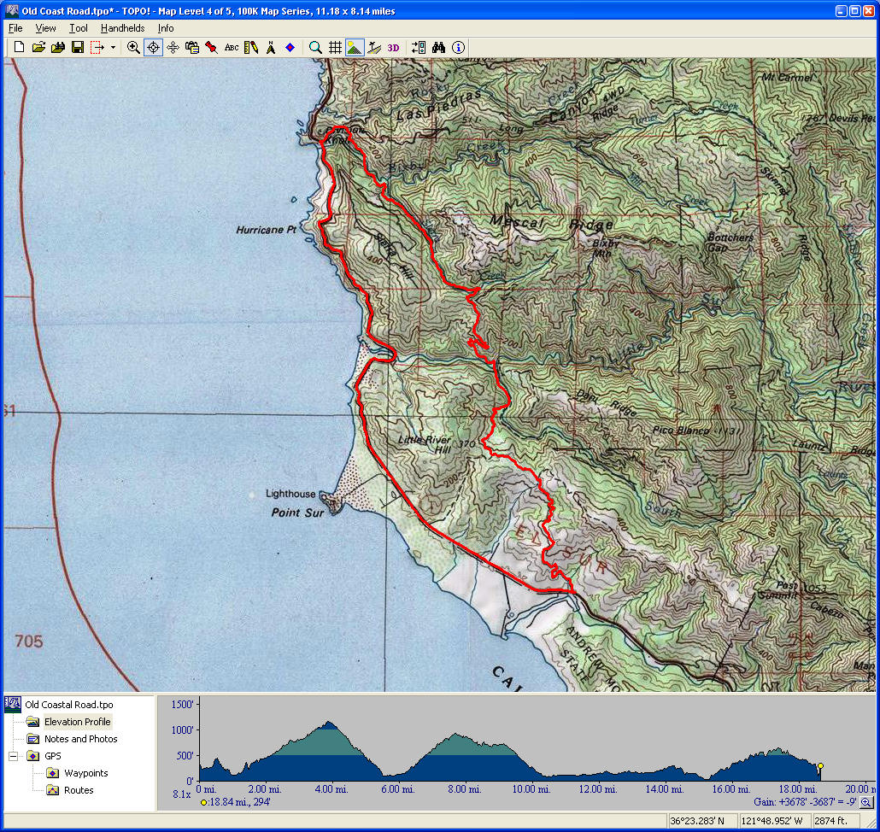The image size is (880, 832).
Task: Toggle the shaded relief button
Action: coord(355,48)
